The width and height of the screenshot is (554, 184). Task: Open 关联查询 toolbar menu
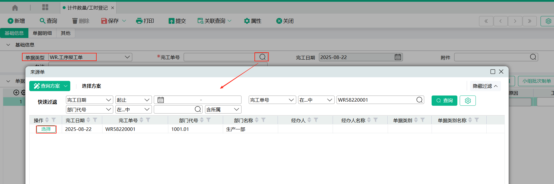pos(215,21)
